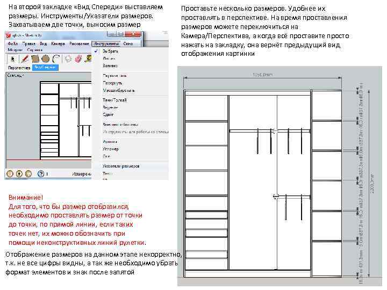Image resolution: width=387 pixels, height=290 pixels.
Task: Choose the checked Выбрать menu item
Action: point(110,52)
